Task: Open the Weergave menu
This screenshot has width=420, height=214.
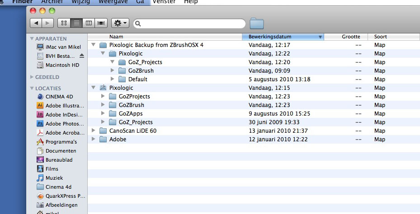Action: [x=113, y=2]
